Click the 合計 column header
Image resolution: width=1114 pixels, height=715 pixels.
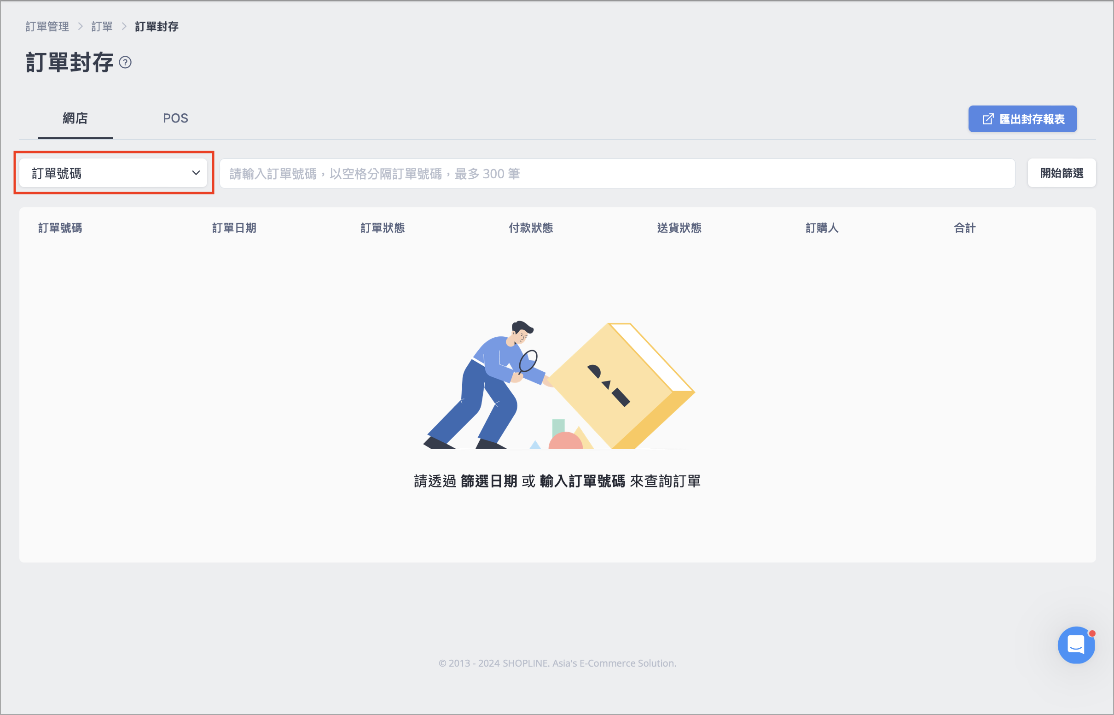click(x=965, y=228)
